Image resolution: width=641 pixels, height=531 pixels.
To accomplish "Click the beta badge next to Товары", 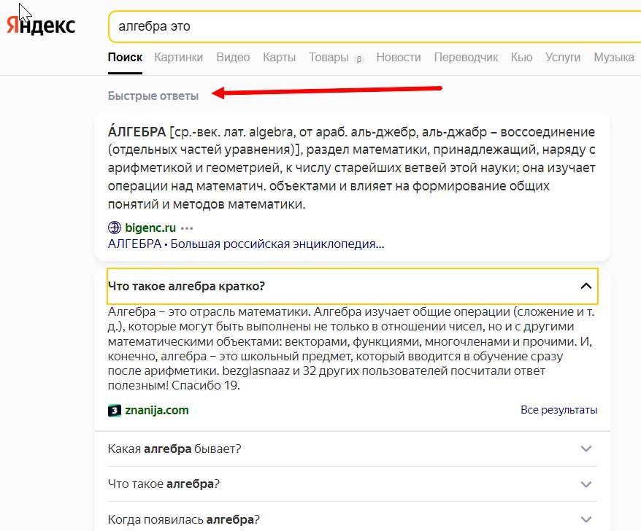I will tap(358, 58).
